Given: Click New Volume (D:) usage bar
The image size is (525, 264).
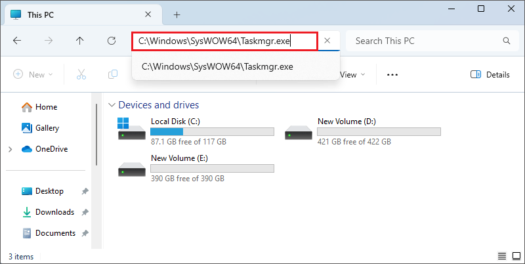Looking at the screenshot, I should coord(379,131).
